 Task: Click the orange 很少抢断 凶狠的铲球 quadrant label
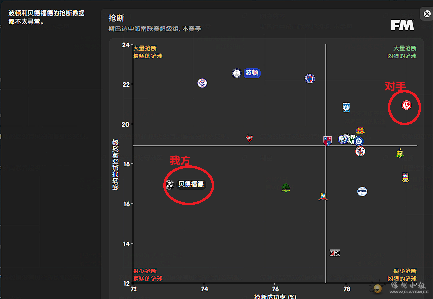coord(402,275)
